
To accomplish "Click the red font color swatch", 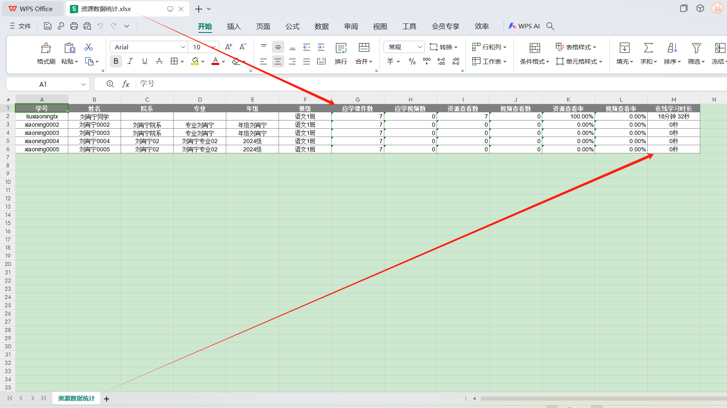I will click(215, 61).
